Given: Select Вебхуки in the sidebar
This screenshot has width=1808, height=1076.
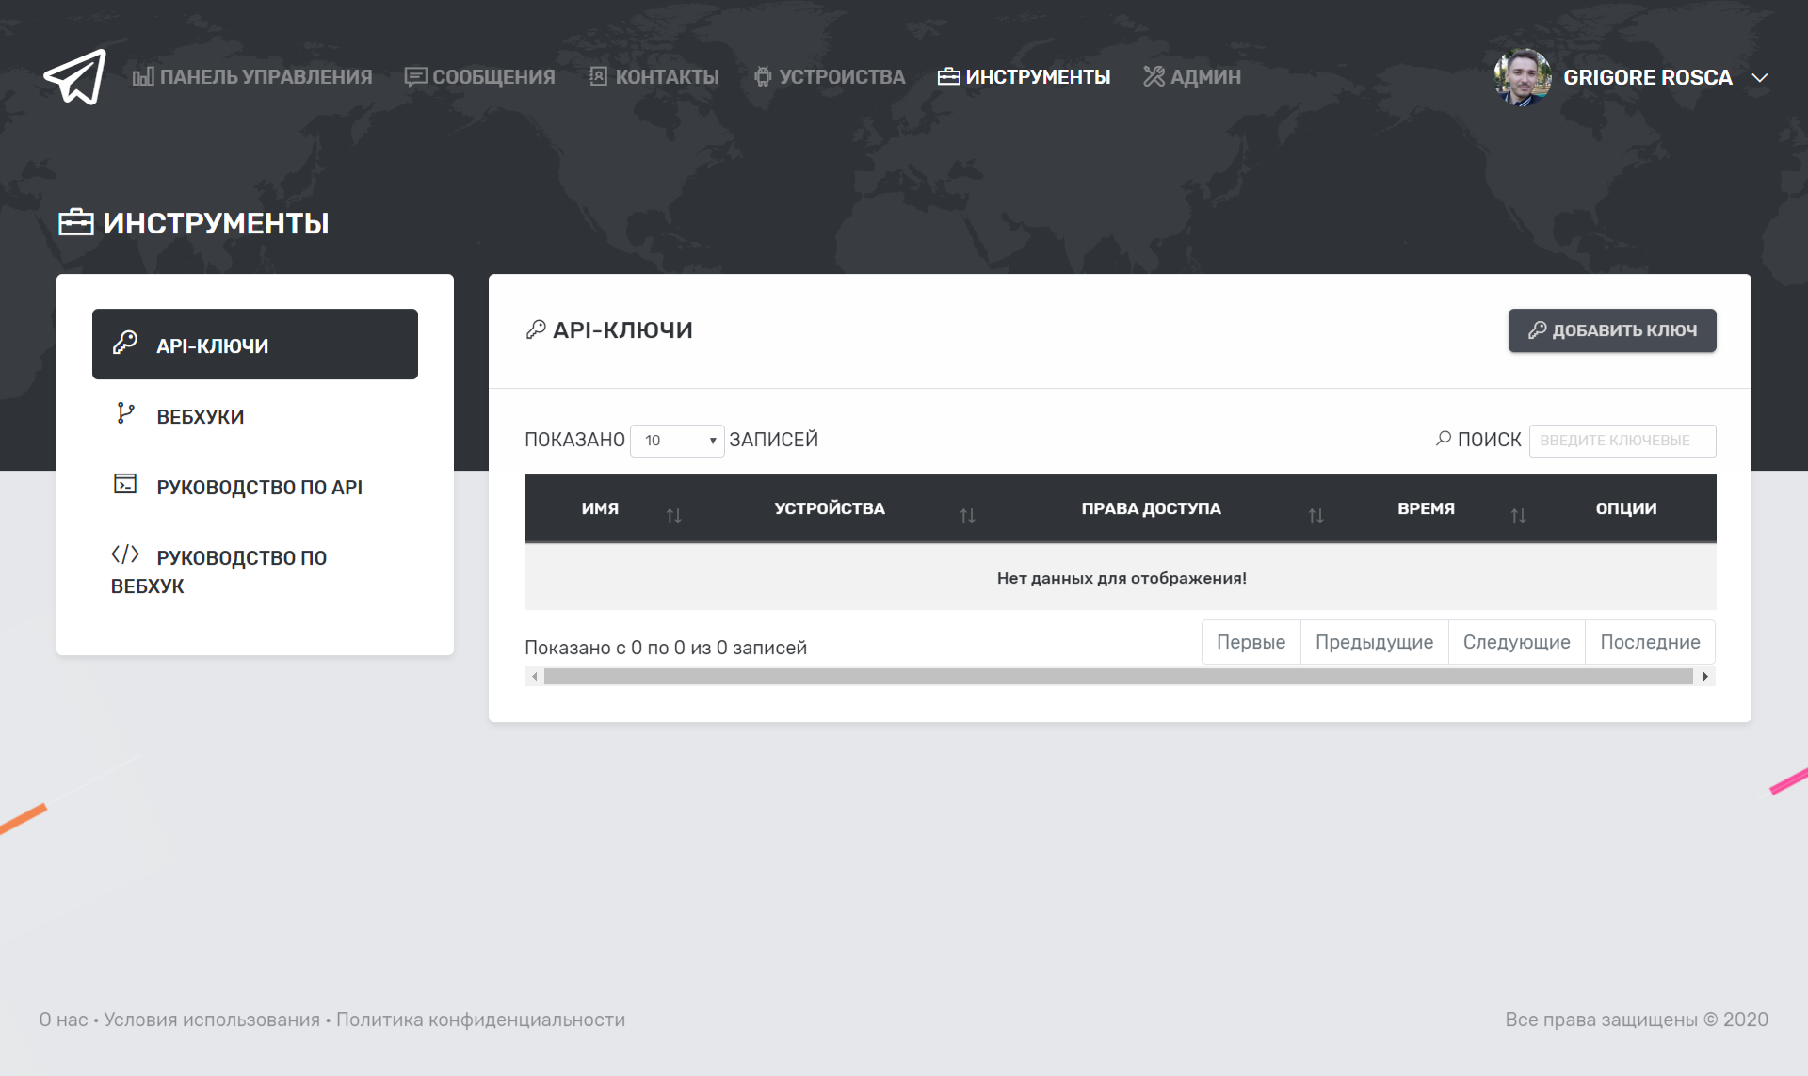Looking at the screenshot, I should click(x=200, y=416).
